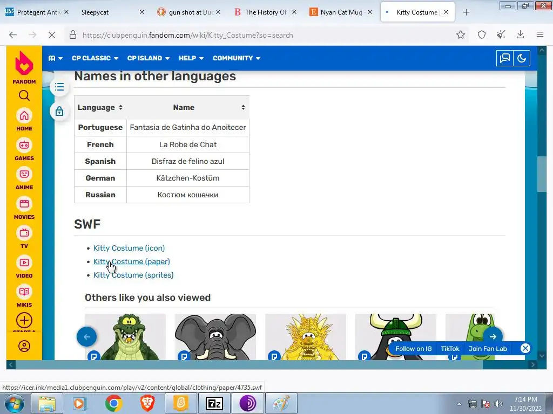Expand the CP ISLAND dropdown
This screenshot has height=414, width=553.
click(149, 58)
